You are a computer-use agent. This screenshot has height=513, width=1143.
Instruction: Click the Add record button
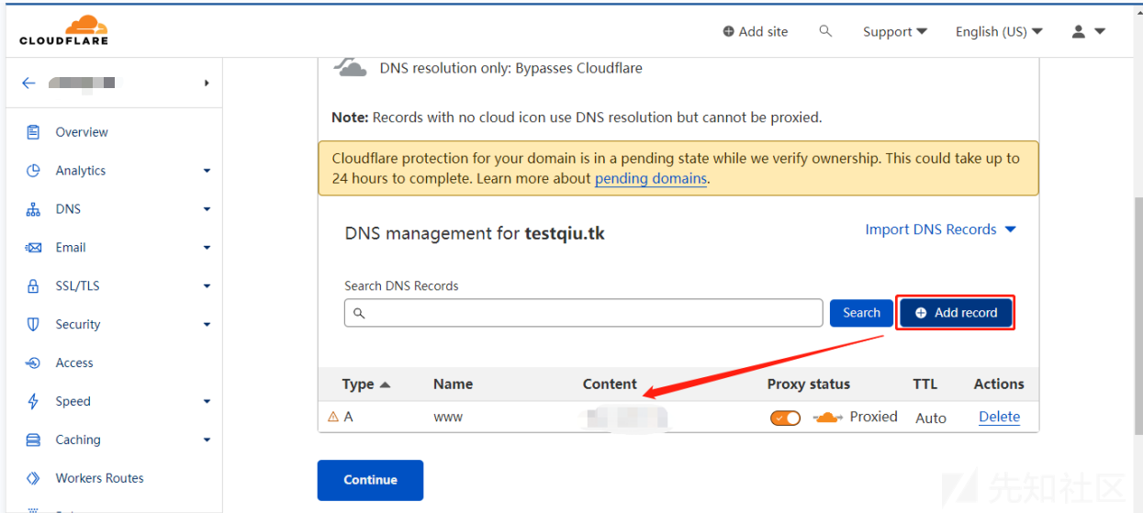coord(955,313)
